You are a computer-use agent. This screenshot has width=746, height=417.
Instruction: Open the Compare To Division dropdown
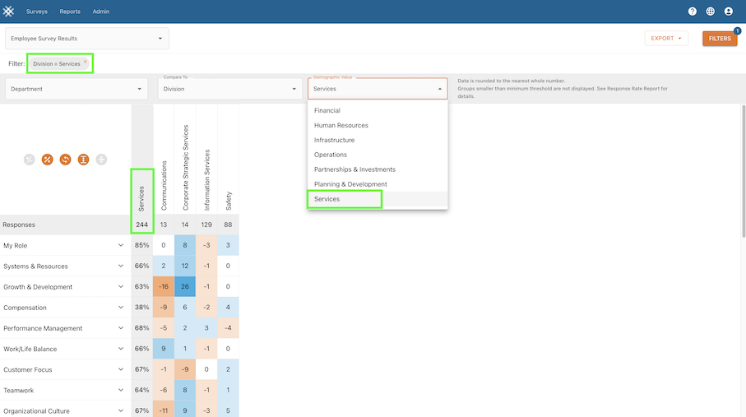click(x=229, y=89)
